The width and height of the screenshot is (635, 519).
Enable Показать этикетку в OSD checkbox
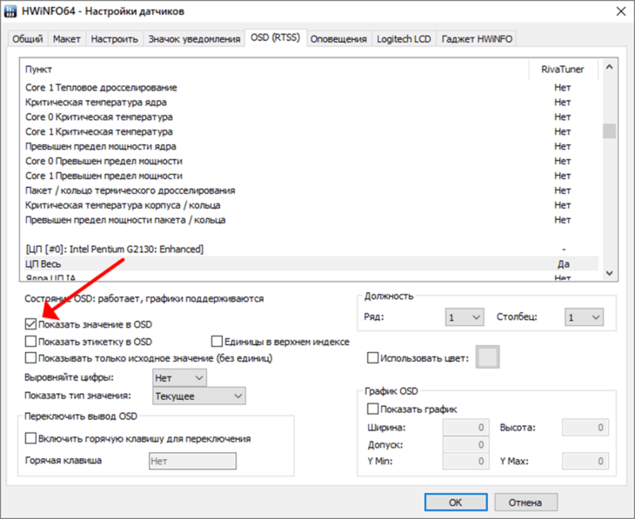tap(30, 342)
